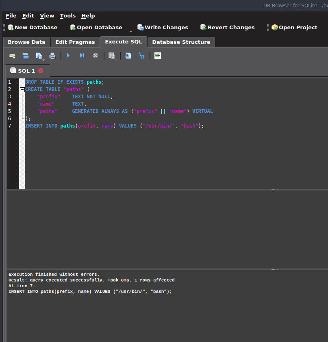Toggle the comment block icon
Screen dimensions: 328x342
coord(158,56)
